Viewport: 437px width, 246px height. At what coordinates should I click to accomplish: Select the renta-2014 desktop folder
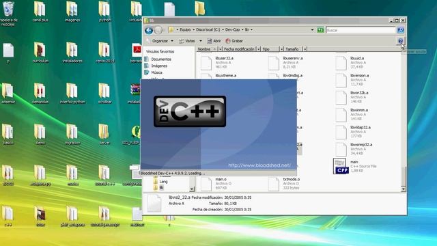pyautogui.click(x=104, y=53)
